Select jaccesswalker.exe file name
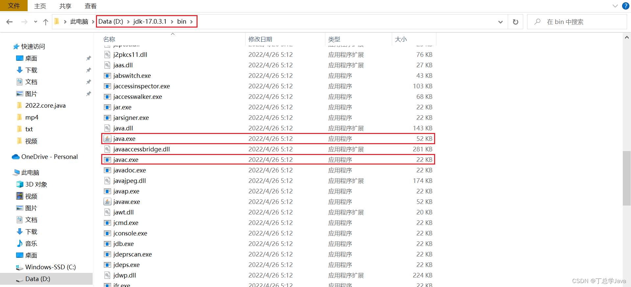This screenshot has width=631, height=287. coord(138,97)
